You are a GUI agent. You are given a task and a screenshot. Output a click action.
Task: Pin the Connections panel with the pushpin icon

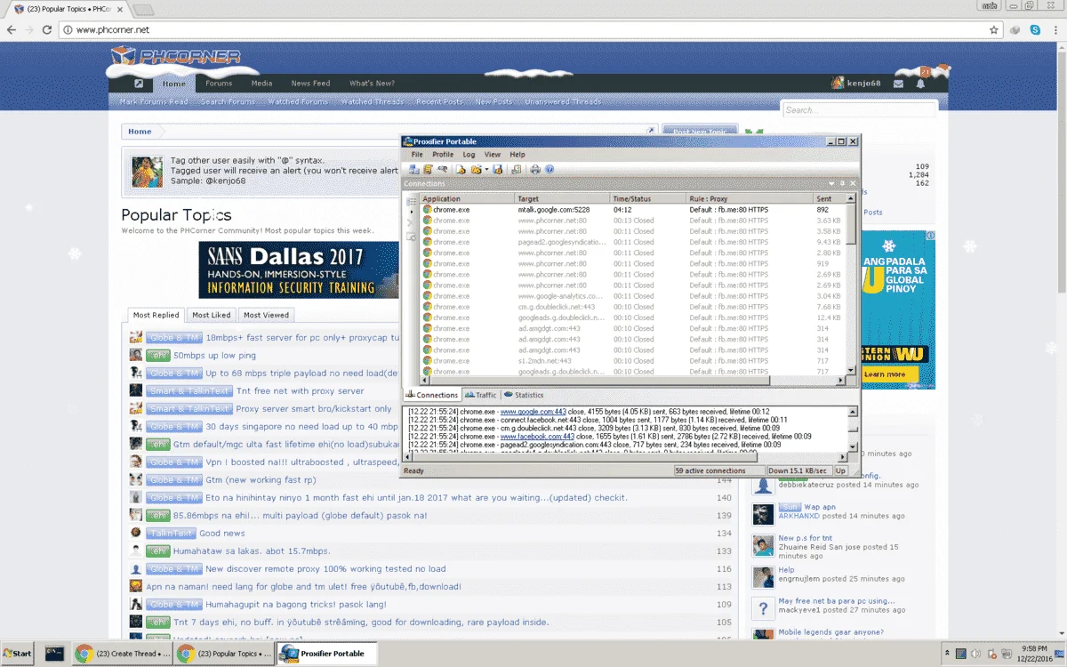click(x=842, y=184)
